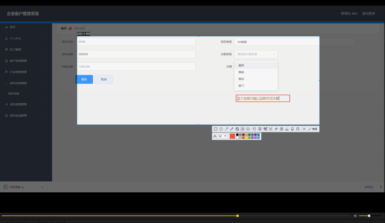Choose 部门 in the 分配类型 list

[x=256, y=86]
